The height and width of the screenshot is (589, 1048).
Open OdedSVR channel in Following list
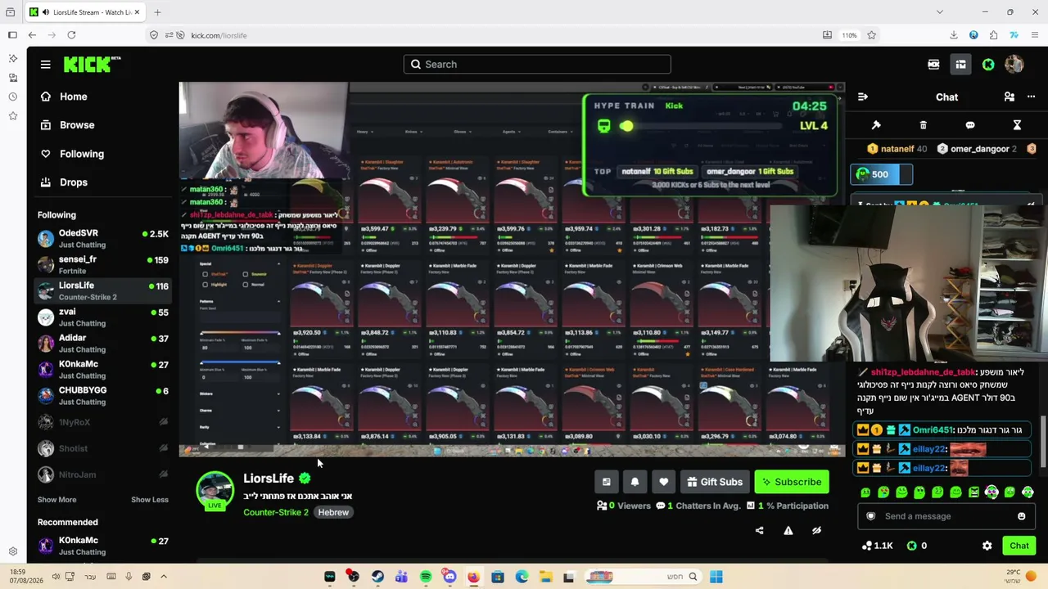pos(102,238)
